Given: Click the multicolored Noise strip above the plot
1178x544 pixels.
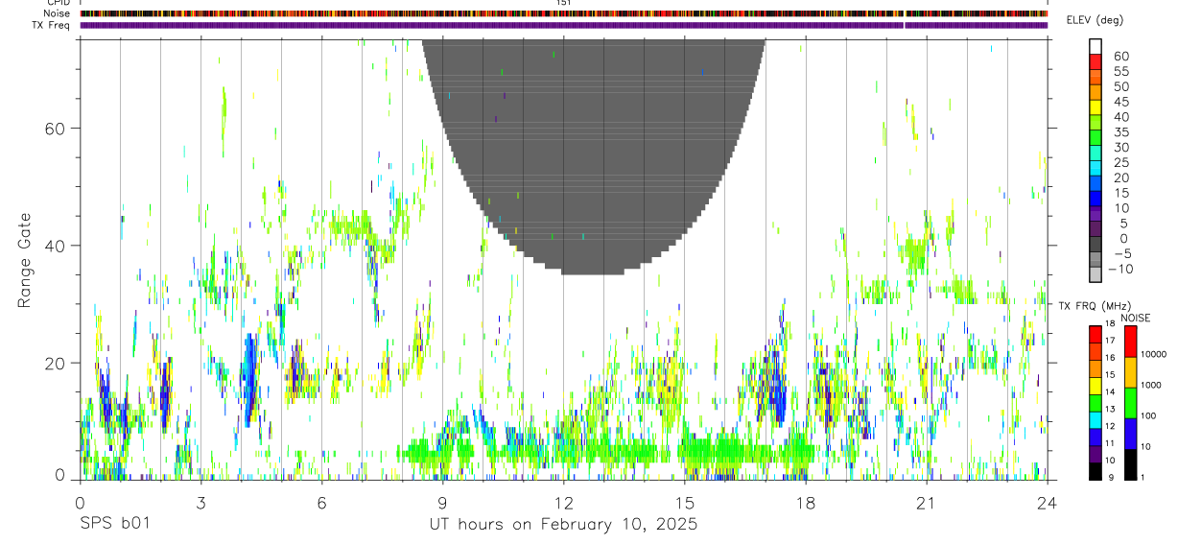Looking at the screenshot, I should (563, 13).
